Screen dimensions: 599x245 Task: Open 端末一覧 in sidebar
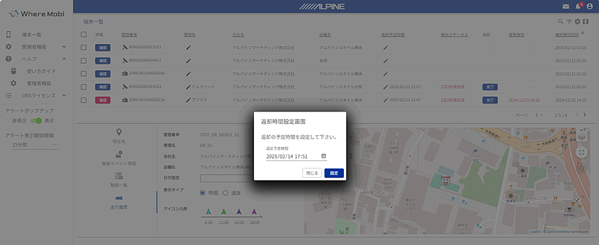pos(32,35)
